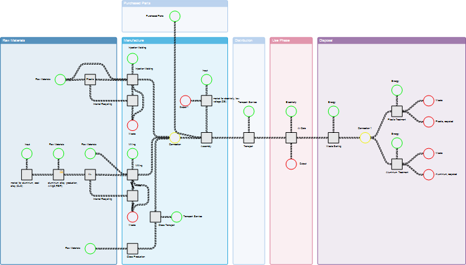Select Energy circle above Plastic Treatment

[x=397, y=90]
